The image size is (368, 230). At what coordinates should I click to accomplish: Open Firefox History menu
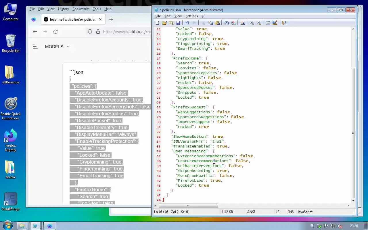[x=63, y=9]
